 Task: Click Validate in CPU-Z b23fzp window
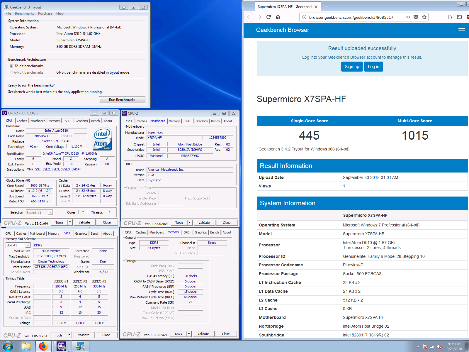84,222
